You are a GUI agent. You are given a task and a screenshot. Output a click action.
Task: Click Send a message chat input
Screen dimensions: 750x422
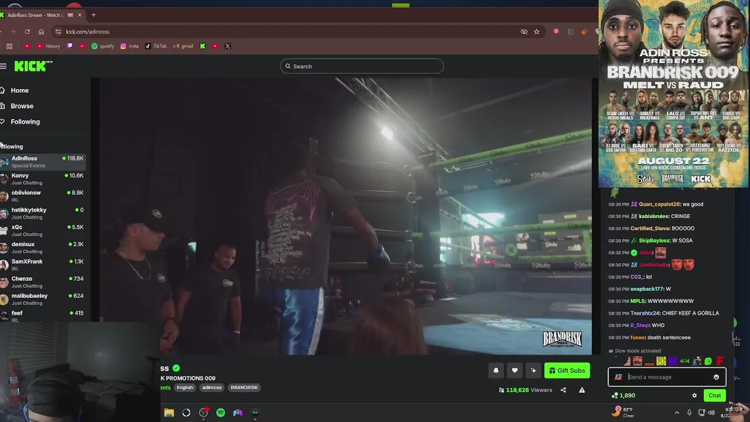(x=667, y=377)
